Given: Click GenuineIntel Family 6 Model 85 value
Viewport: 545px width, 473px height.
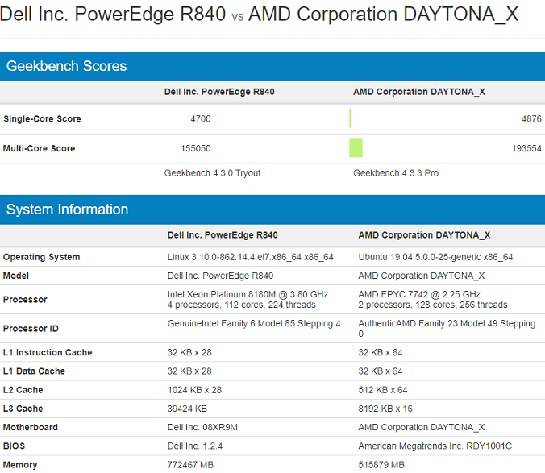Looking at the screenshot, I should click(x=254, y=324).
